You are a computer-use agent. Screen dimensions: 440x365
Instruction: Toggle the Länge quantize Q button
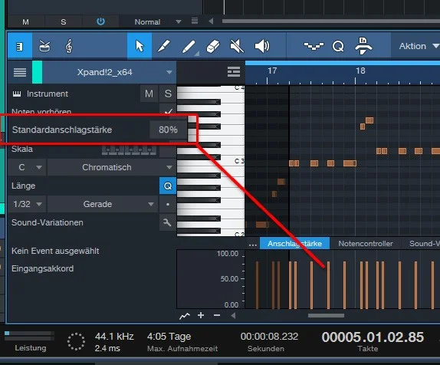(168, 186)
